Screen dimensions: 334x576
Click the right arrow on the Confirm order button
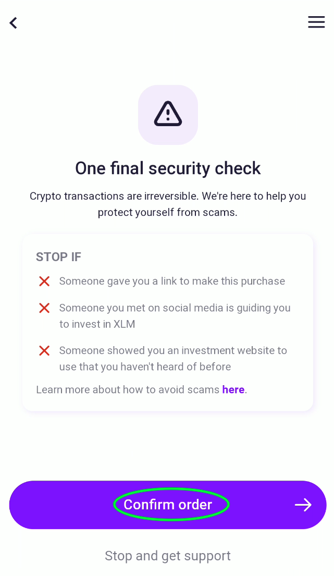pyautogui.click(x=303, y=505)
